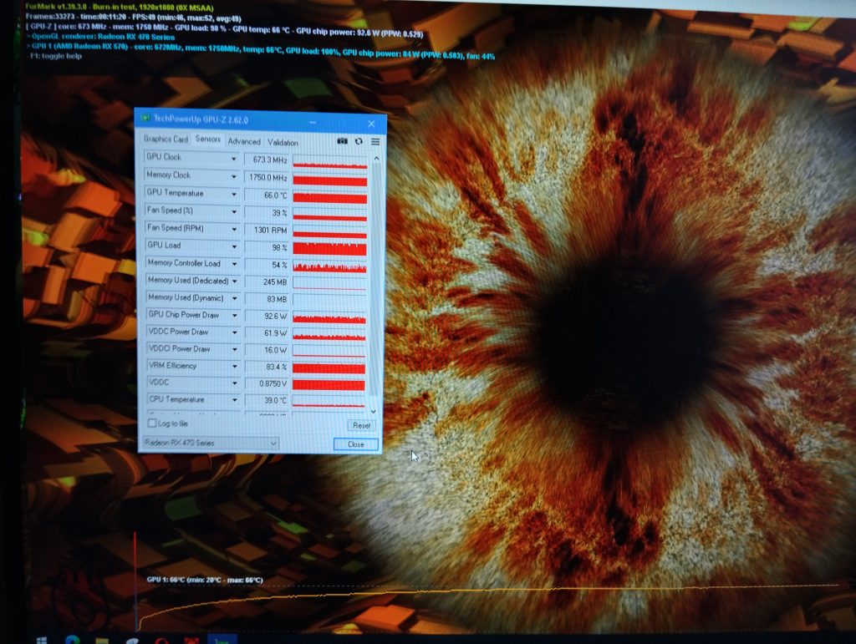Screen dimensions: 856x644
Task: Open the GPU-Z hamburger menu
Action: (375, 142)
